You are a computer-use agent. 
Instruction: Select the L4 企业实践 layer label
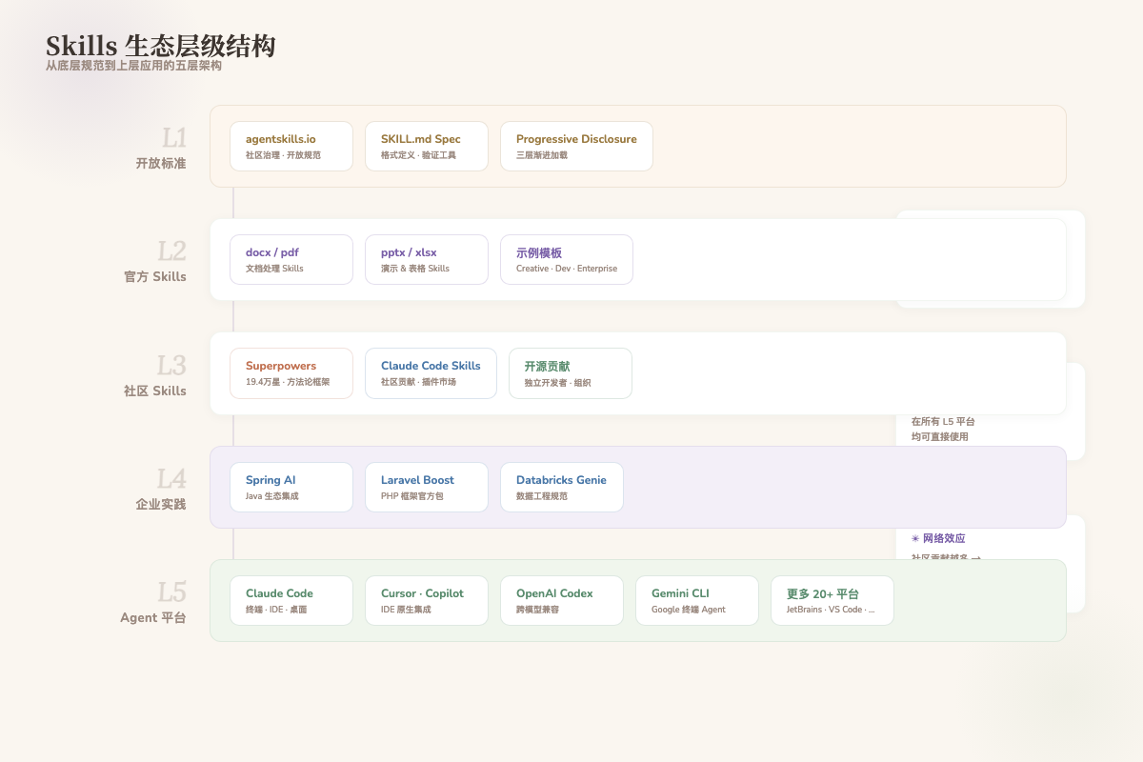[x=160, y=488]
